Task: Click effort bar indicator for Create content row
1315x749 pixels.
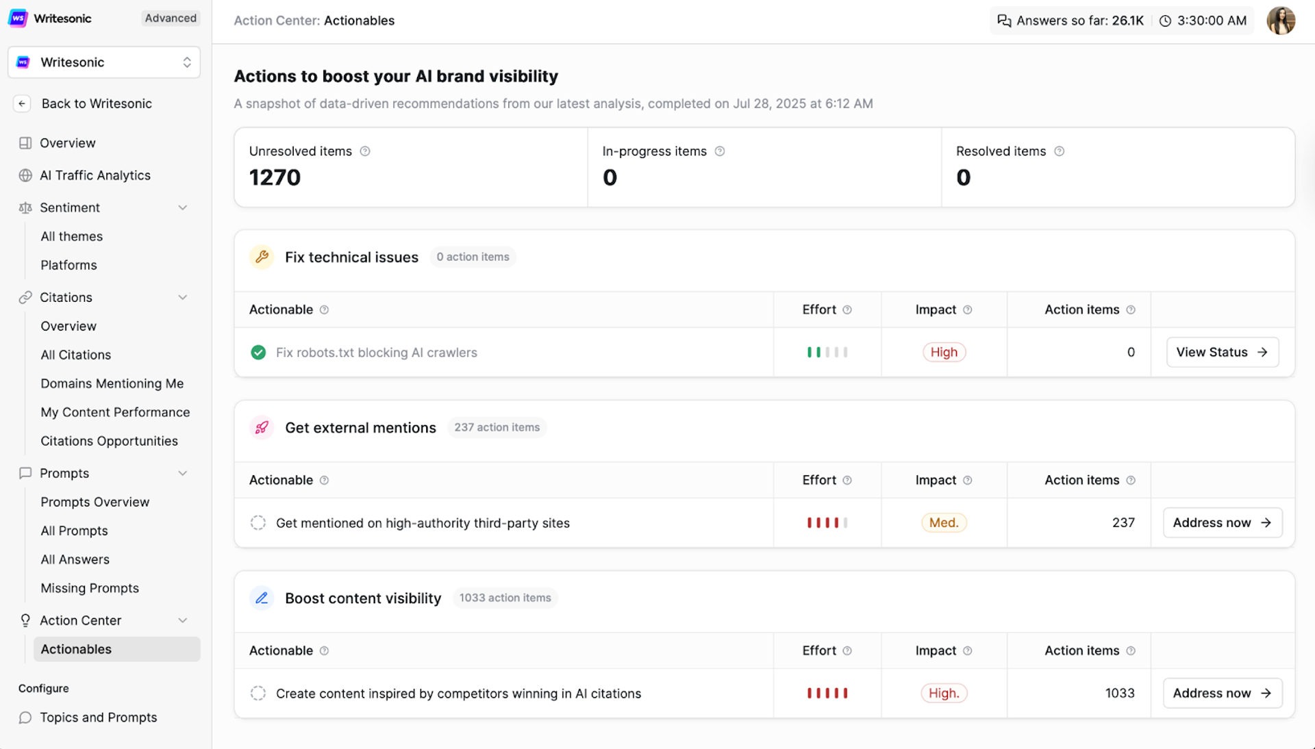Action: tap(827, 693)
